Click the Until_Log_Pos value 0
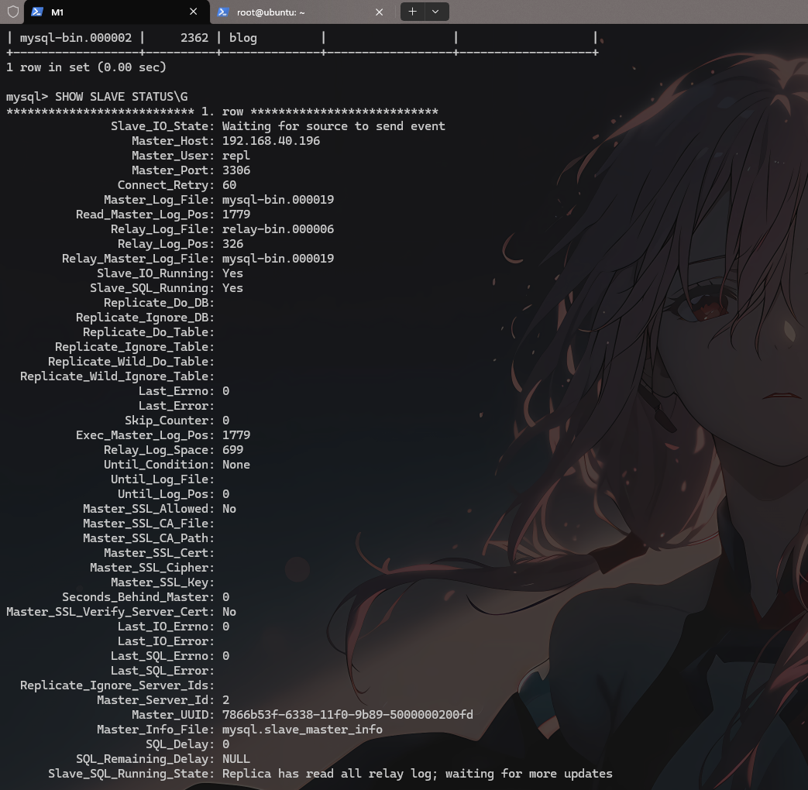 [225, 494]
